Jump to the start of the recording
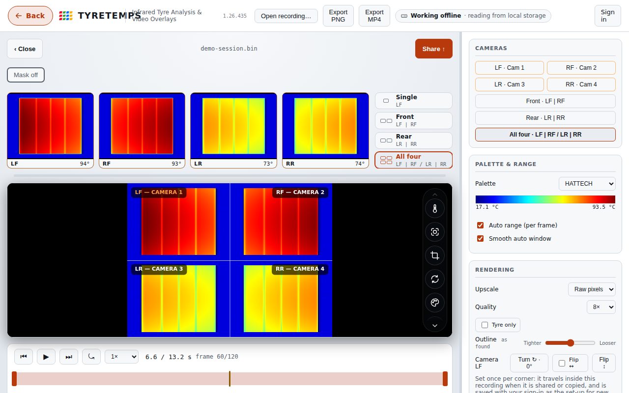The width and height of the screenshot is (629, 393). pyautogui.click(x=24, y=357)
